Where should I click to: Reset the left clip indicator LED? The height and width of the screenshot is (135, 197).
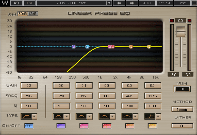point(172,21)
